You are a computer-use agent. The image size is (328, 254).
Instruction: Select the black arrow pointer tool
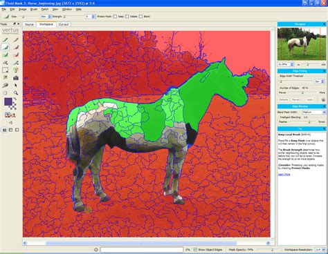pos(16,86)
